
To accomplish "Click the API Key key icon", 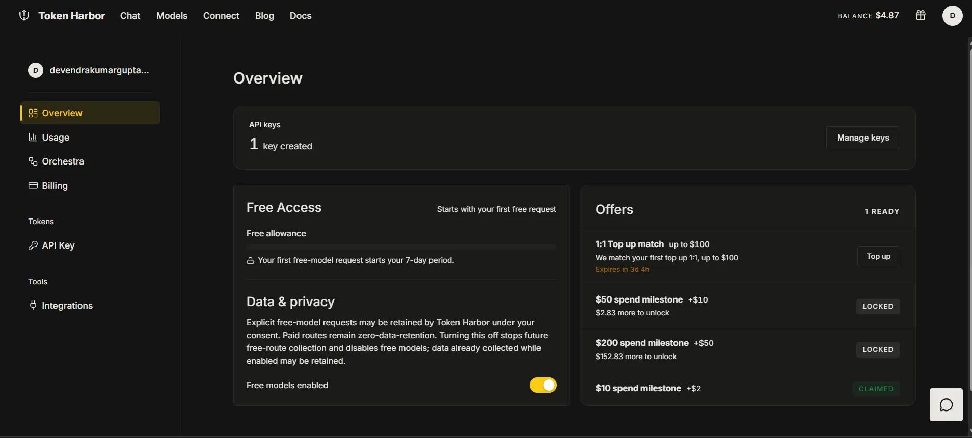I will [33, 245].
